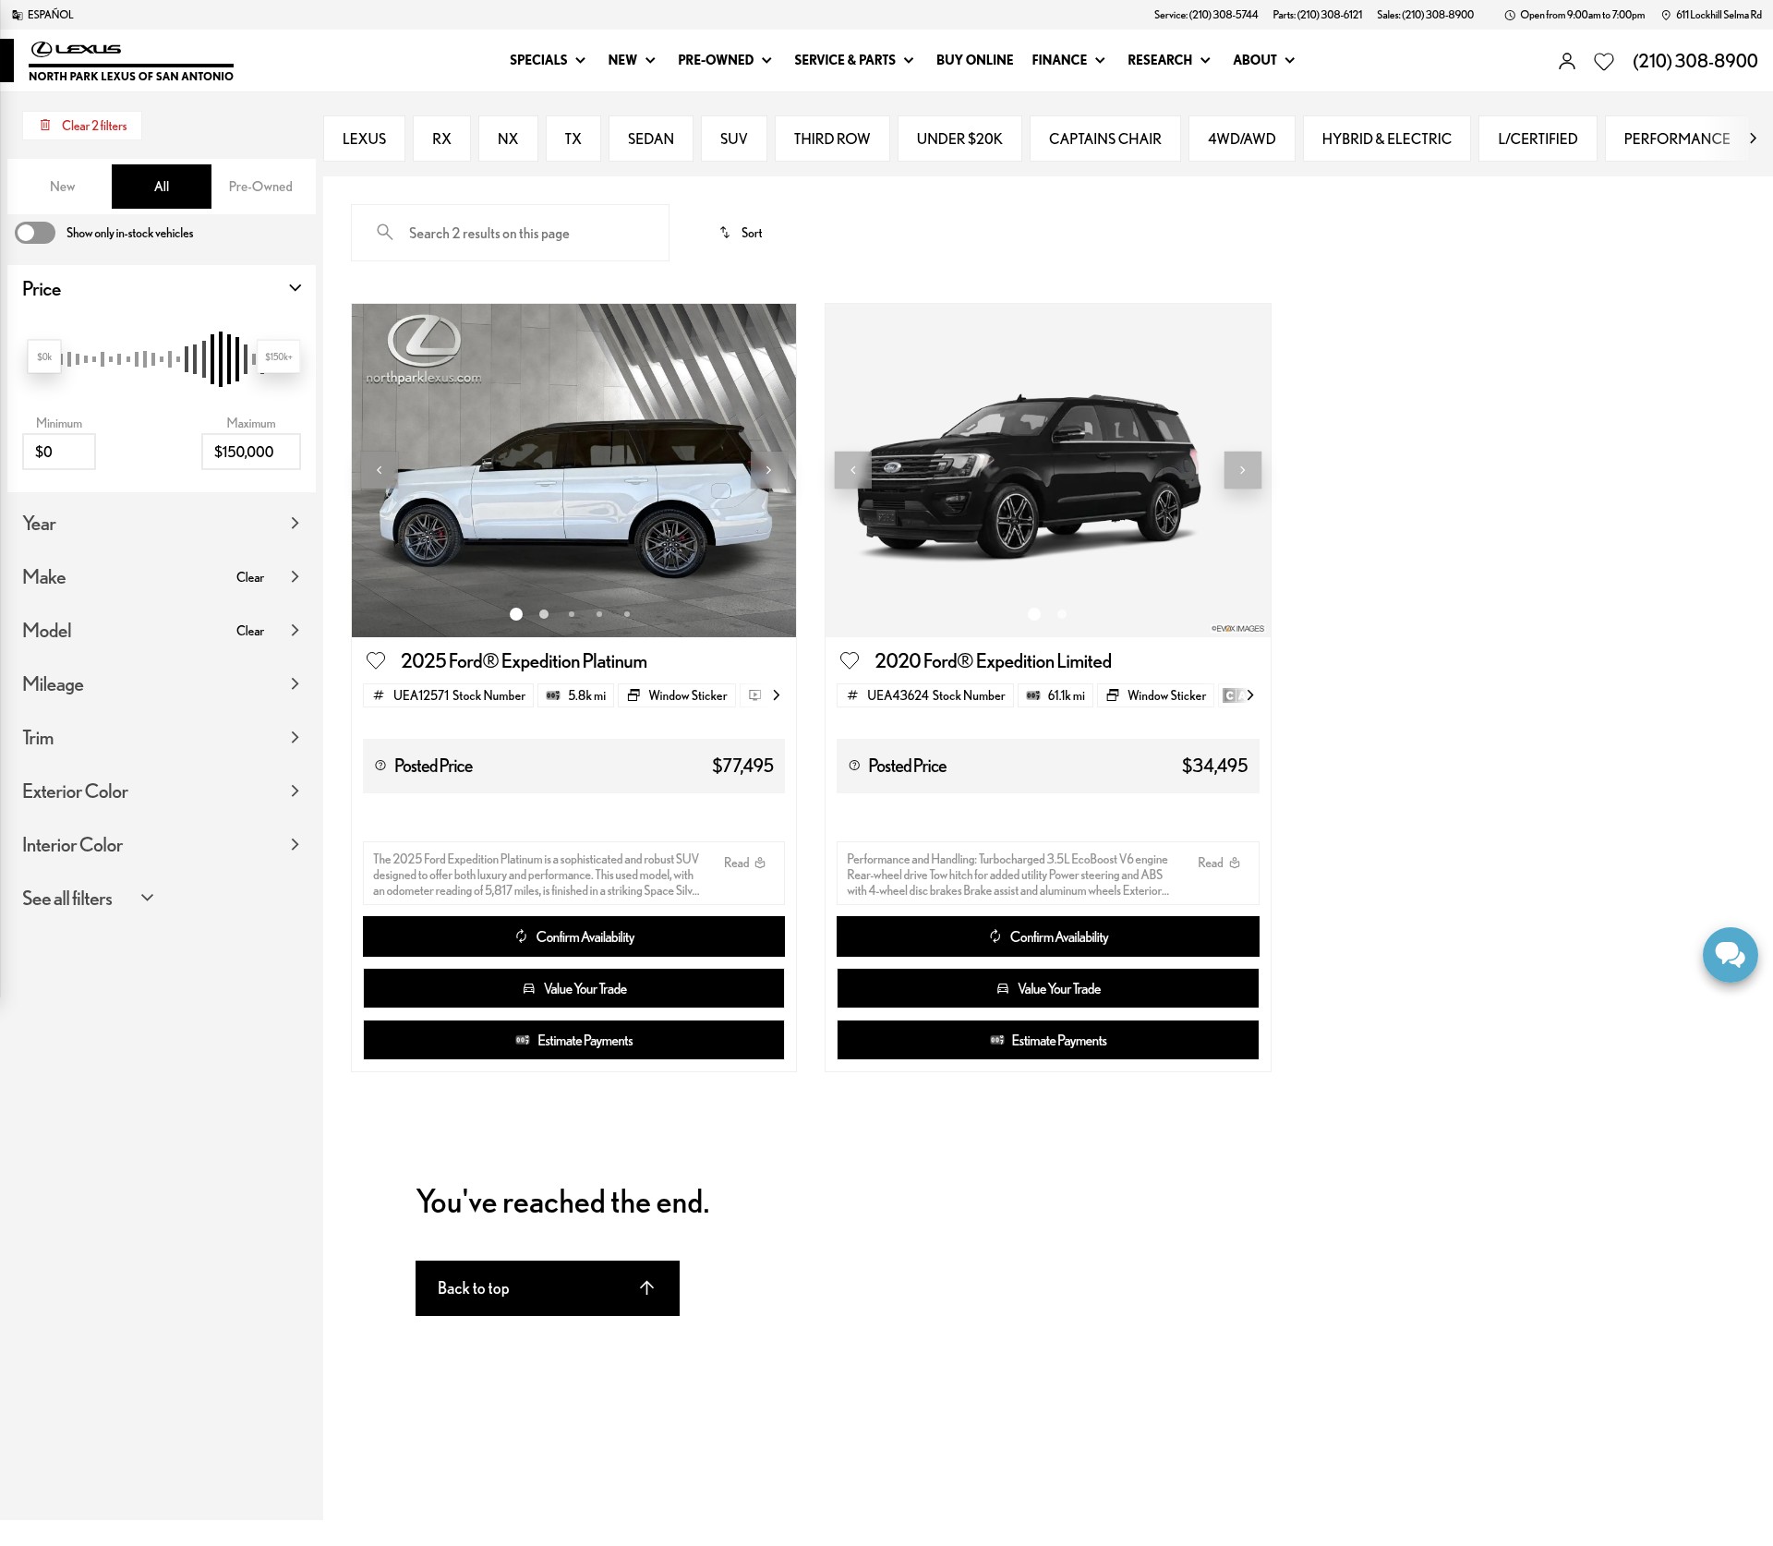The image size is (1773, 1546).
Task: Open the Sort options
Action: [741, 233]
